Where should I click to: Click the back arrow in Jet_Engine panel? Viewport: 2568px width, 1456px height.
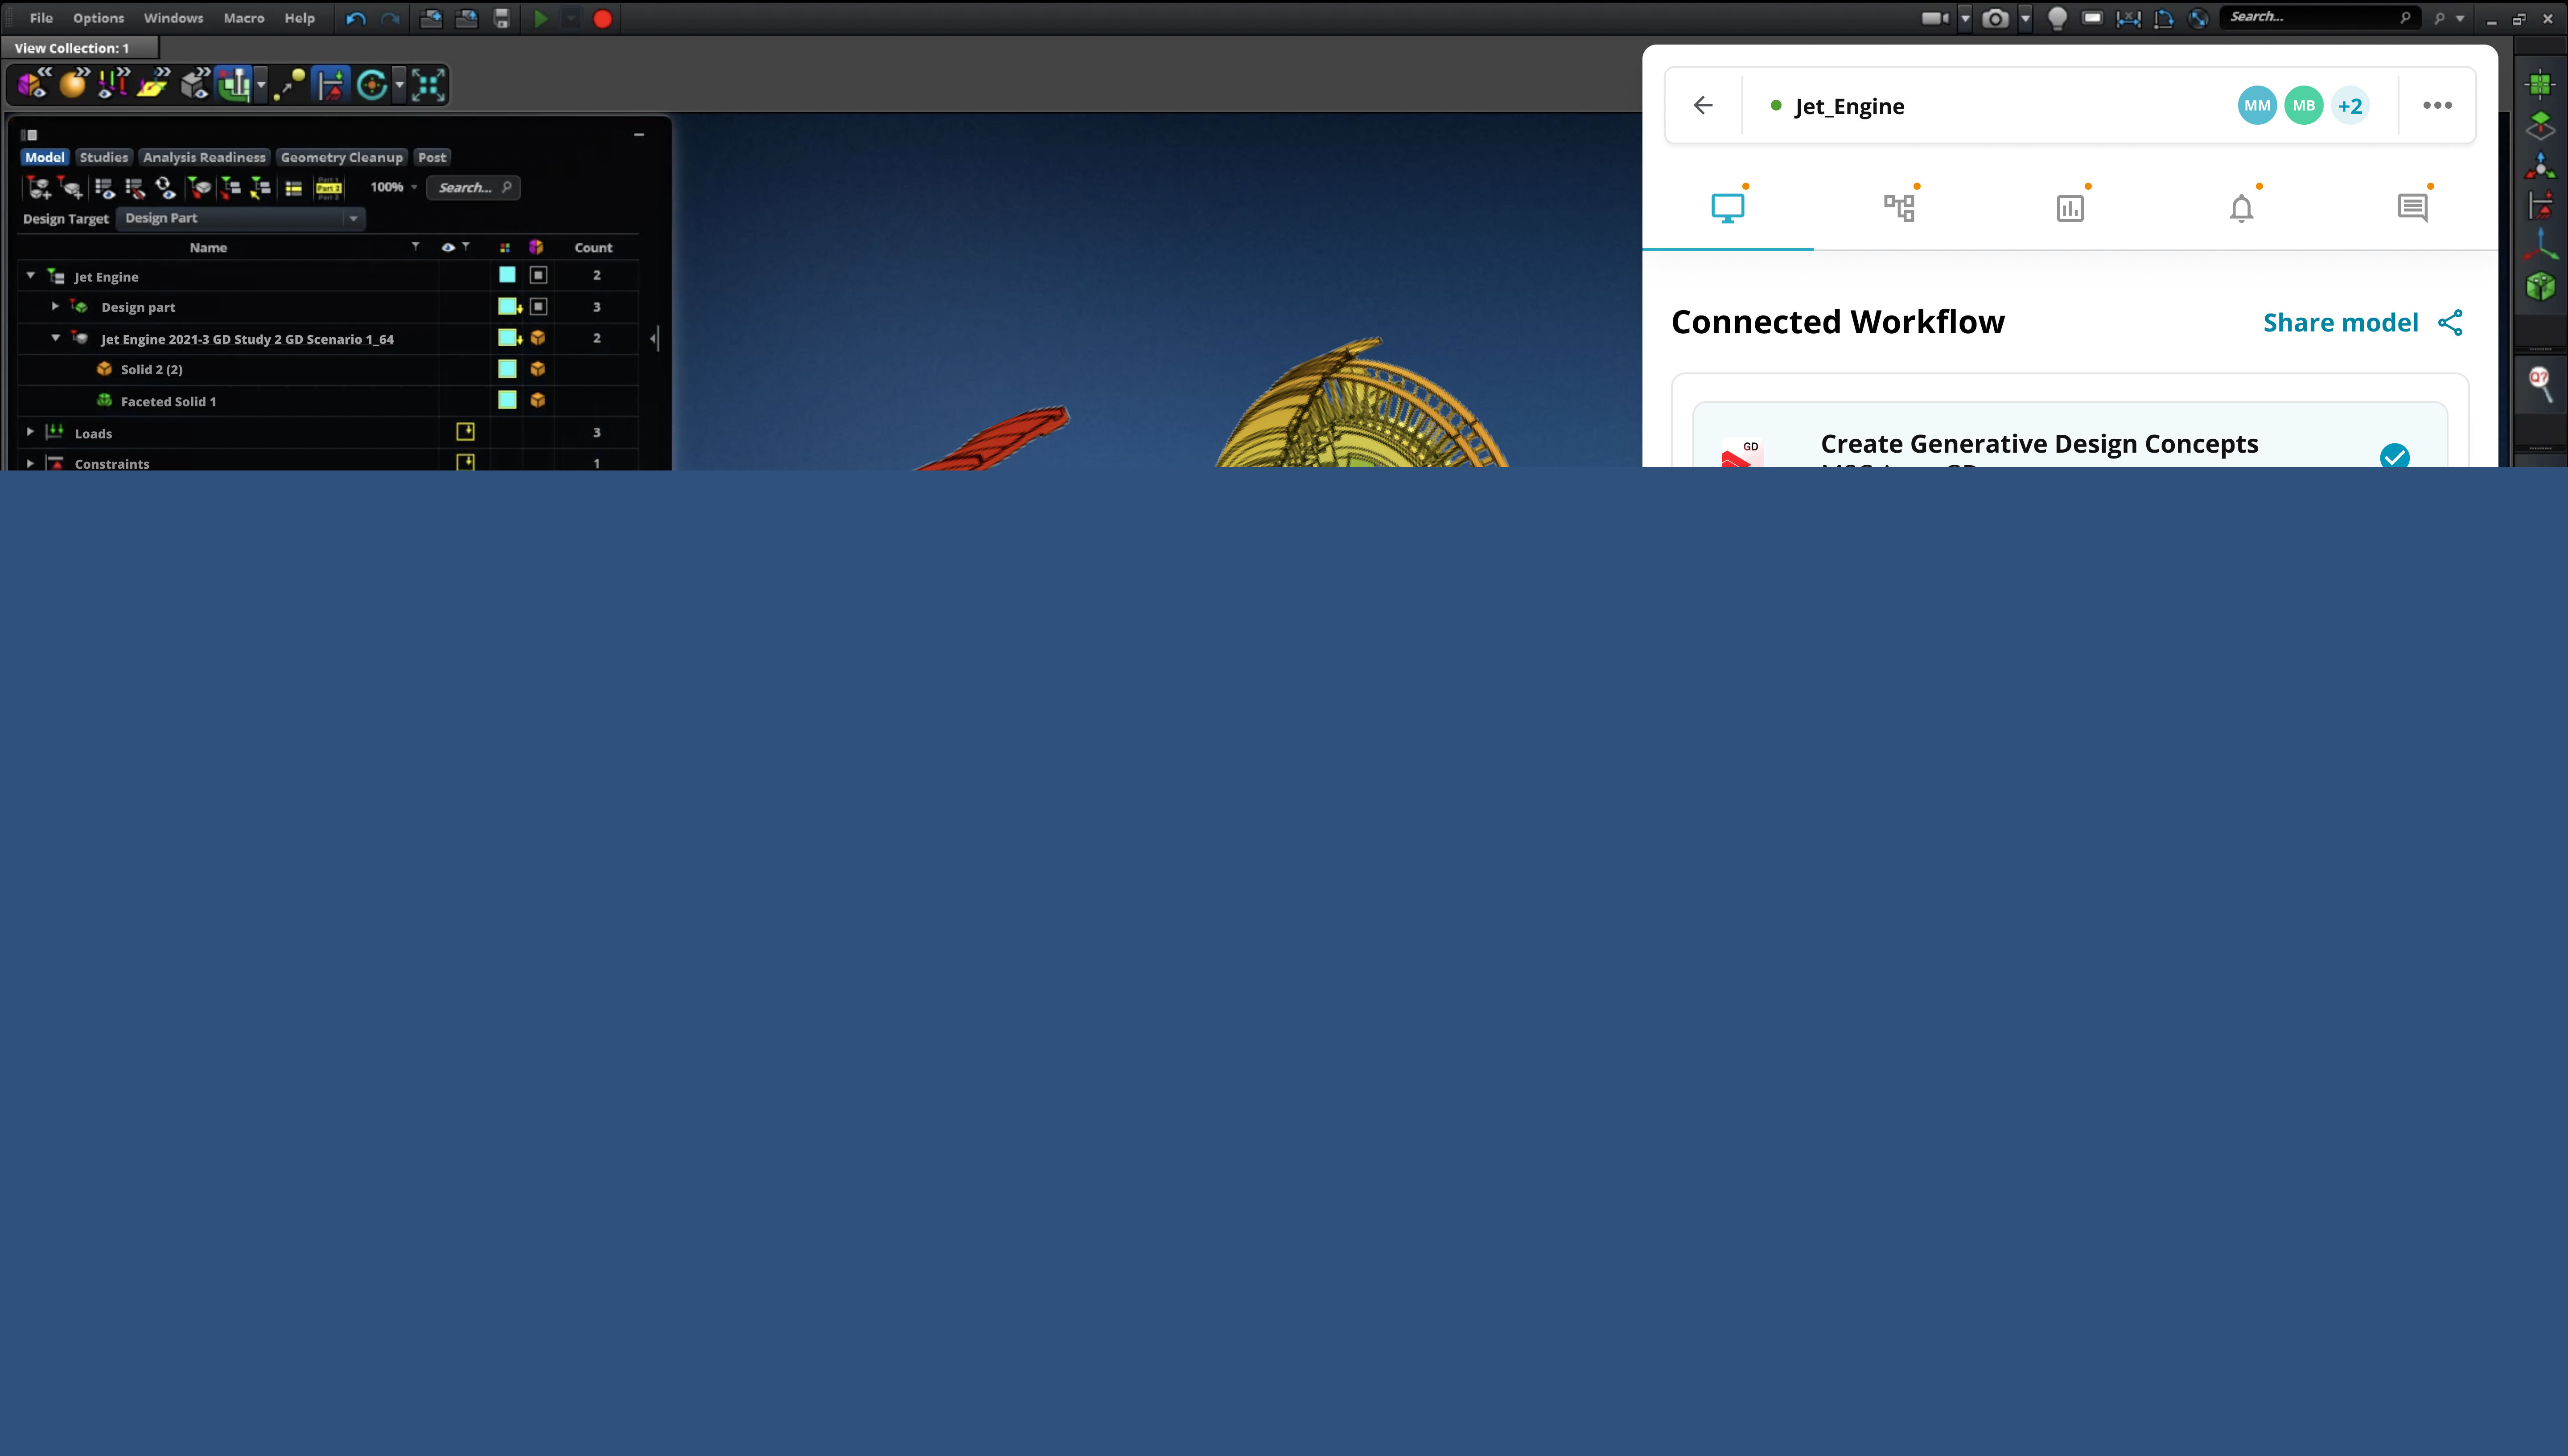[x=1703, y=105]
